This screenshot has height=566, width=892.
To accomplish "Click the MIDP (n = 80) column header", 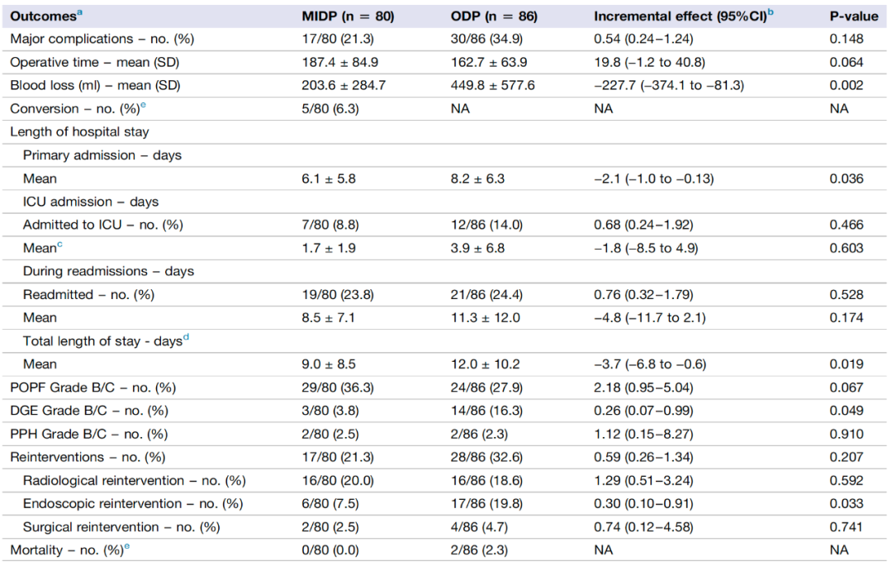I will [348, 16].
